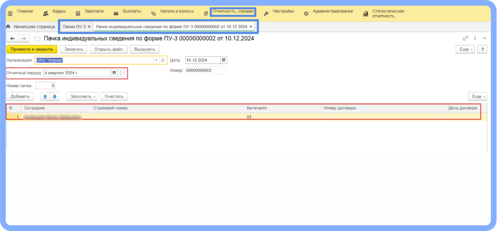Open selected organization with the open-form icon
The height and width of the screenshot is (231, 497).
pyautogui.click(x=163, y=60)
